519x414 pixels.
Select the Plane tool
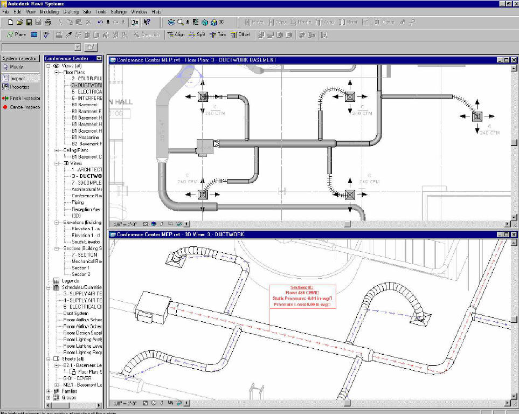pyautogui.click(x=16, y=34)
